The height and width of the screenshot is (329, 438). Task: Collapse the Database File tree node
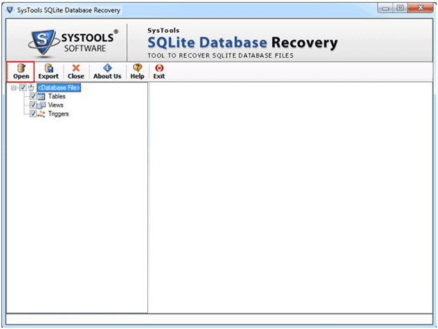pyautogui.click(x=13, y=88)
